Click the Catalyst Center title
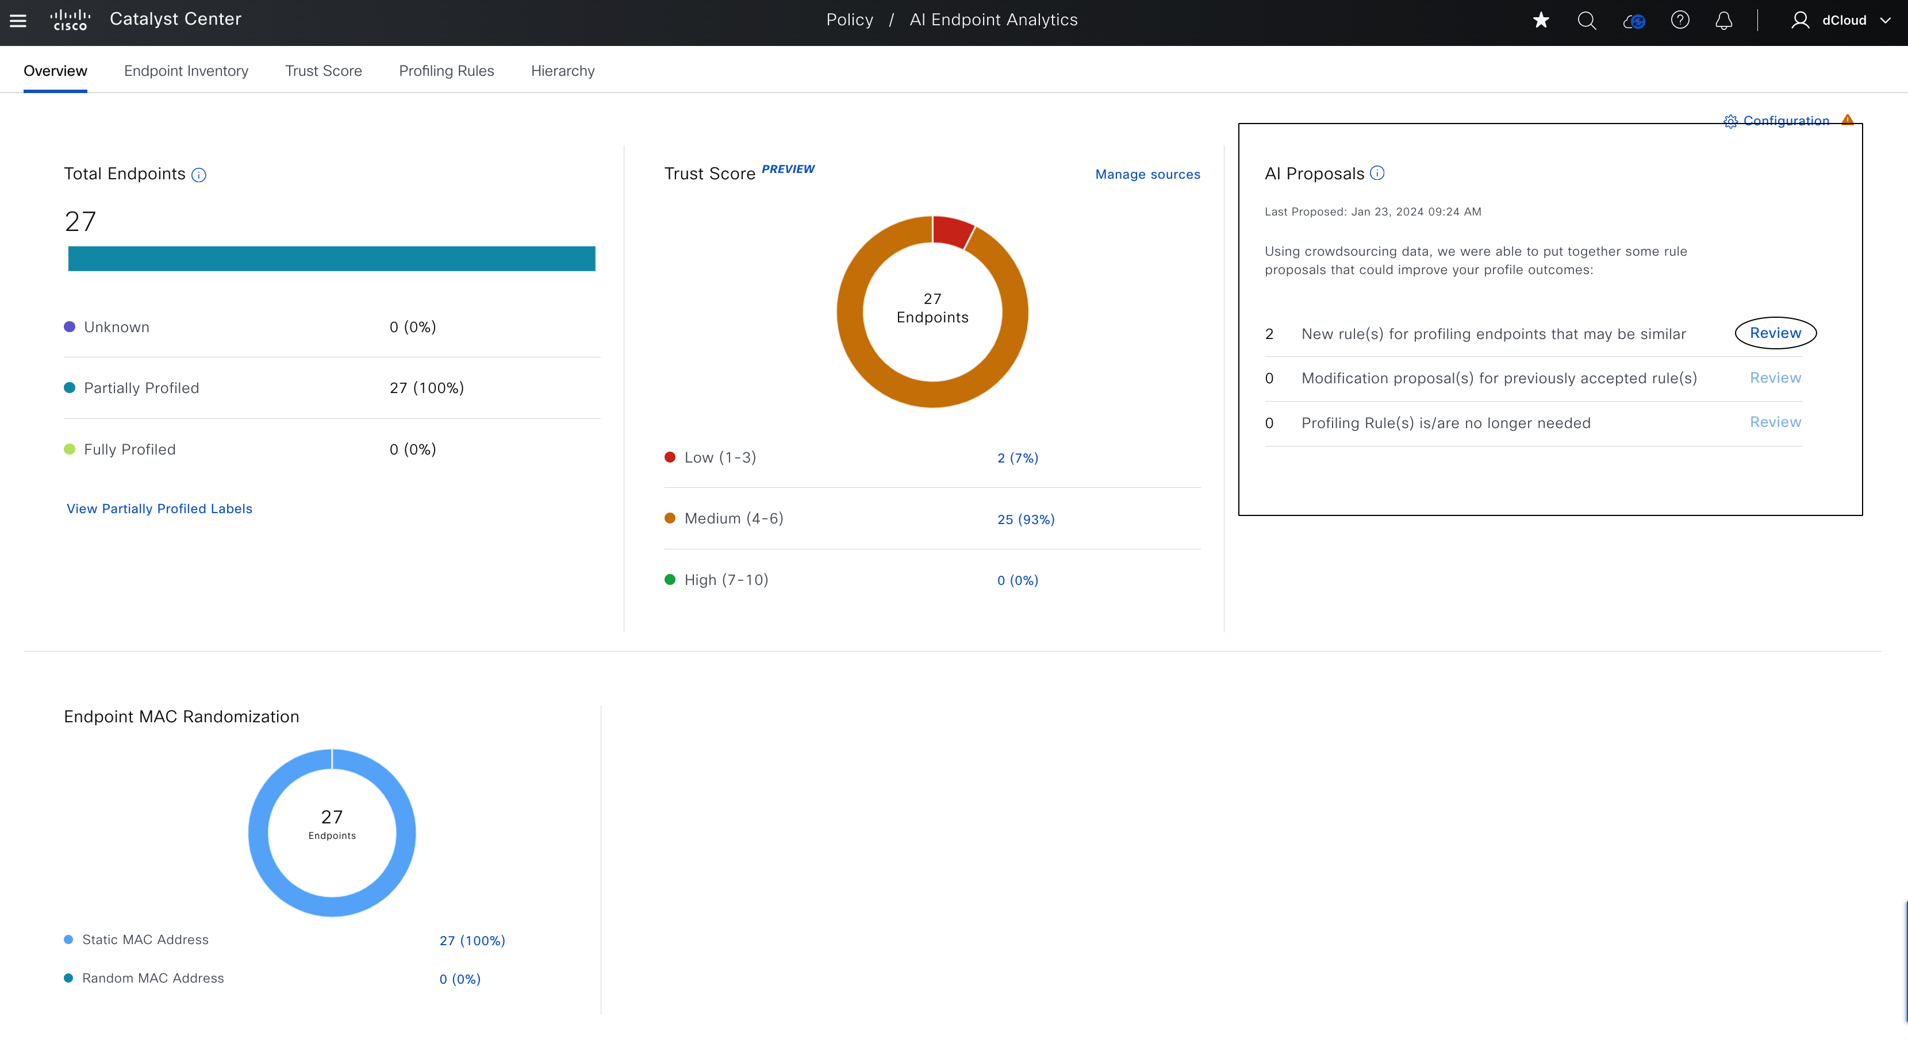 point(175,20)
